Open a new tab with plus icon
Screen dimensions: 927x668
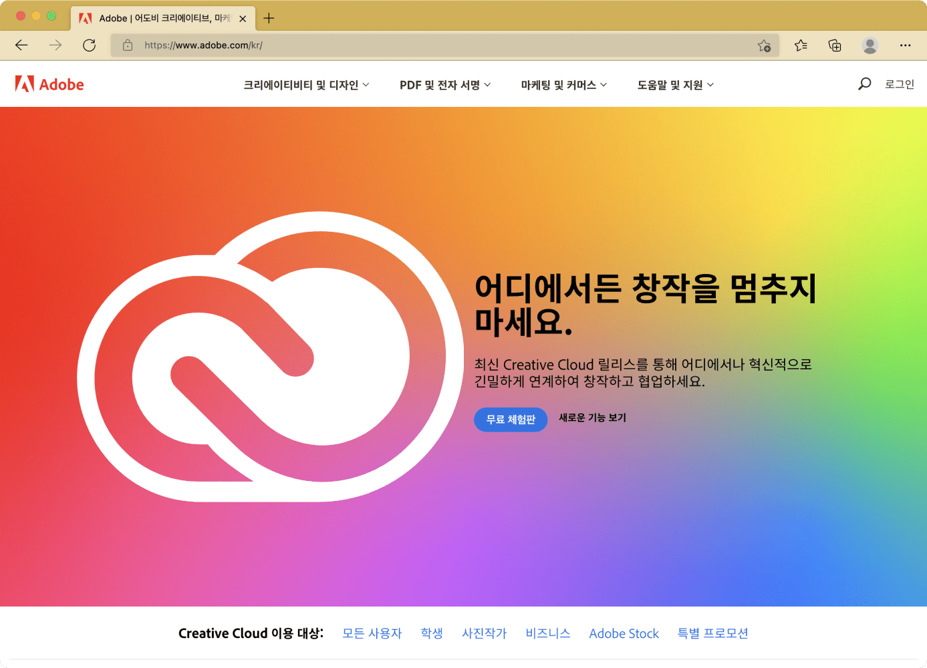point(269,18)
